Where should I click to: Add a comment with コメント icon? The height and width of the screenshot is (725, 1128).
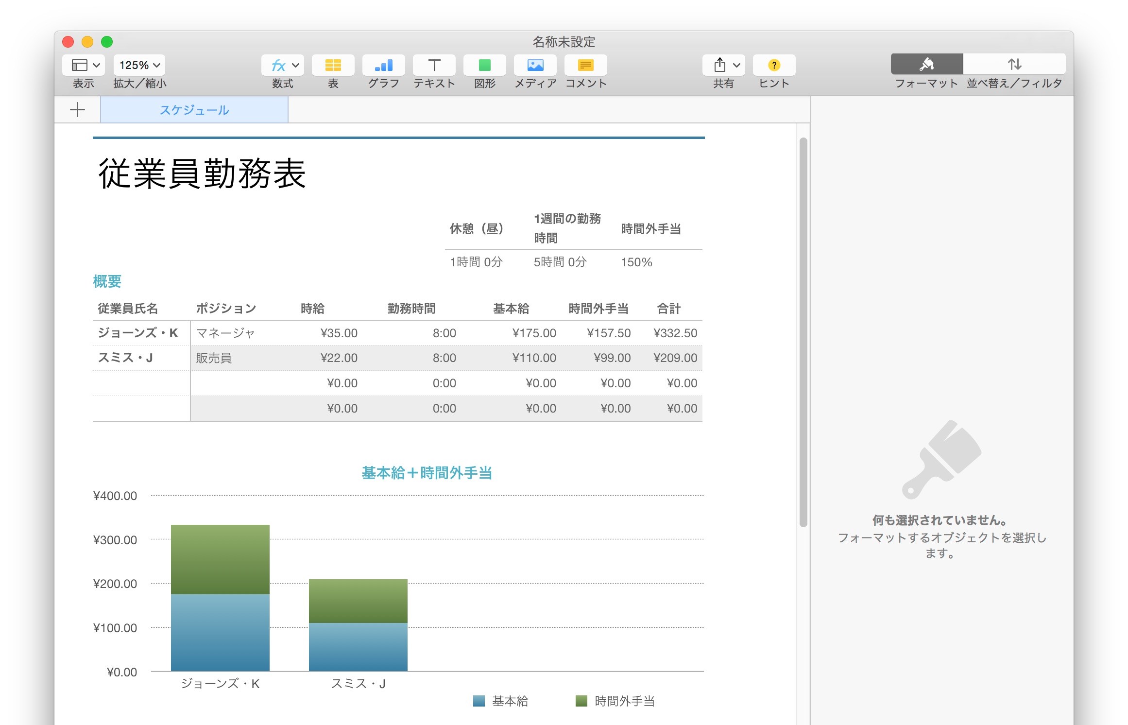tap(585, 65)
